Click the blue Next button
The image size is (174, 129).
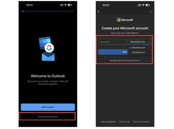click(x=113, y=52)
